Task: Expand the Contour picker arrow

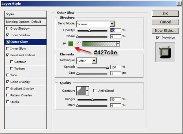Action: click(x=87, y=91)
